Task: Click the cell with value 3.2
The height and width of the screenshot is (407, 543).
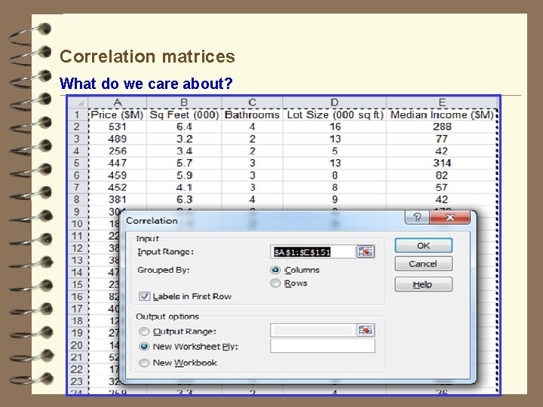Action: click(x=184, y=139)
